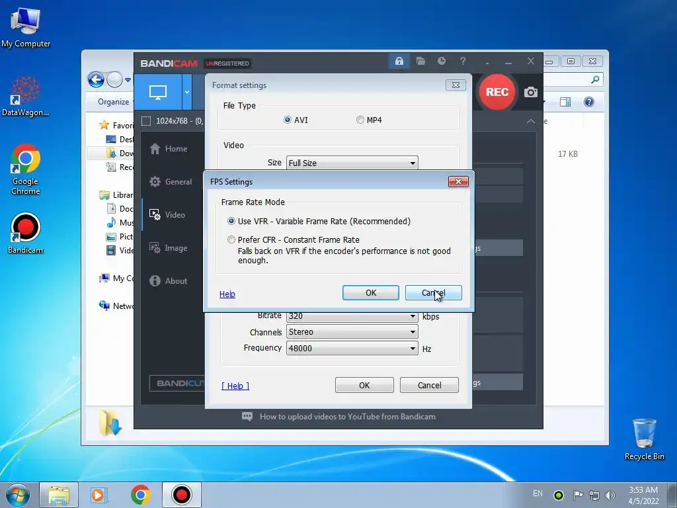Image resolution: width=677 pixels, height=508 pixels.
Task: Open the video Size dropdown
Action: coord(352,163)
